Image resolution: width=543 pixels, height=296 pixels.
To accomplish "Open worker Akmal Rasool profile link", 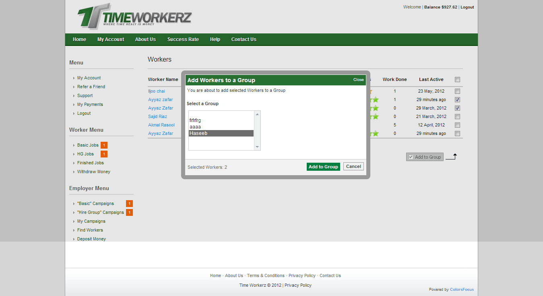I will coord(161,125).
